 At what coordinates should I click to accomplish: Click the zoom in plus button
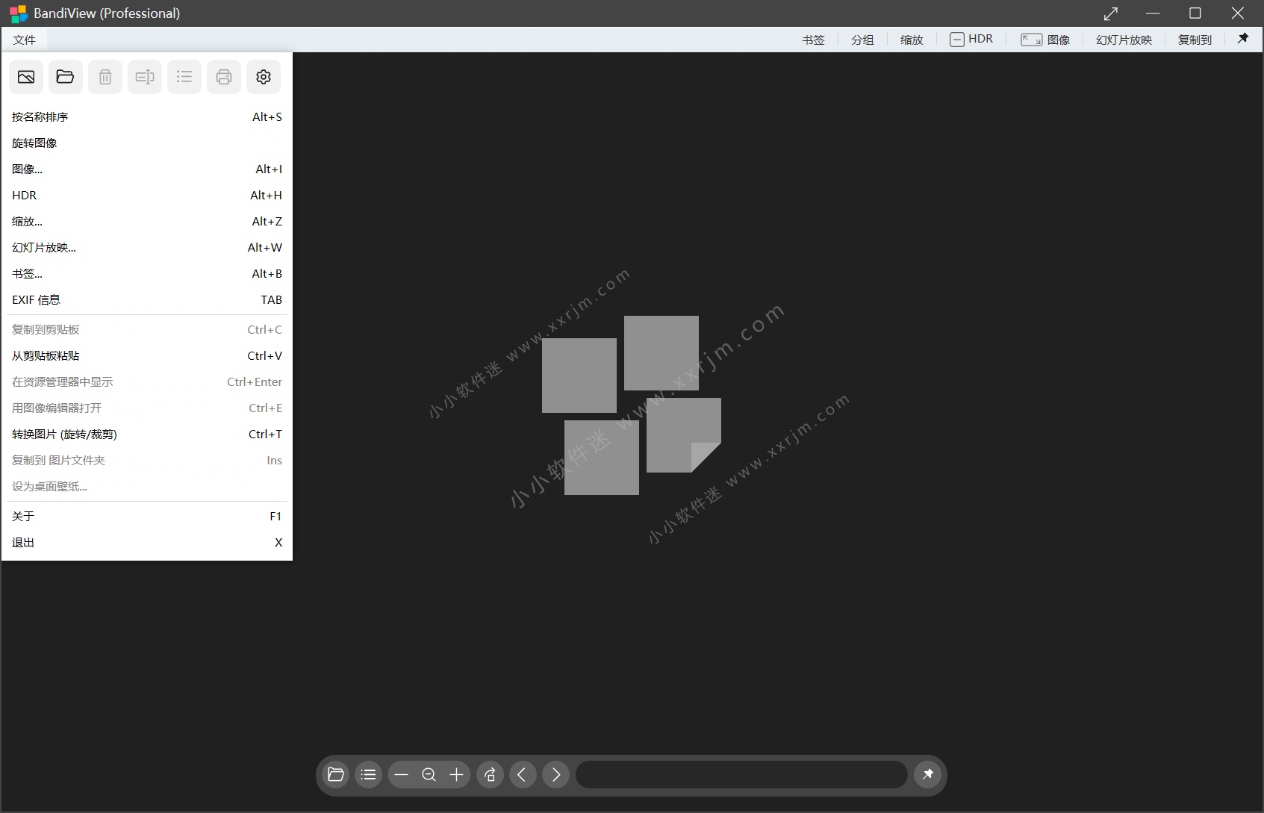pos(456,775)
